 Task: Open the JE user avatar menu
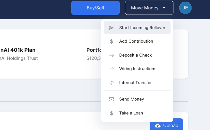[185, 8]
